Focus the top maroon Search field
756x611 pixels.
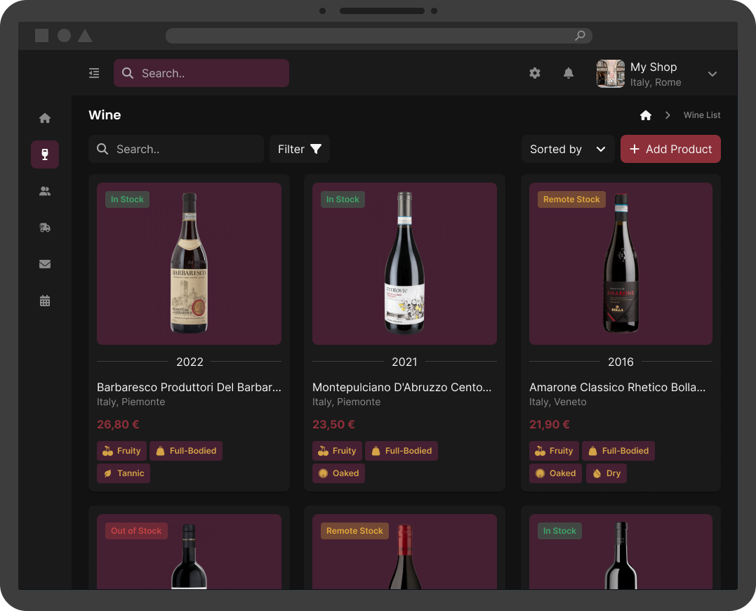coord(201,73)
